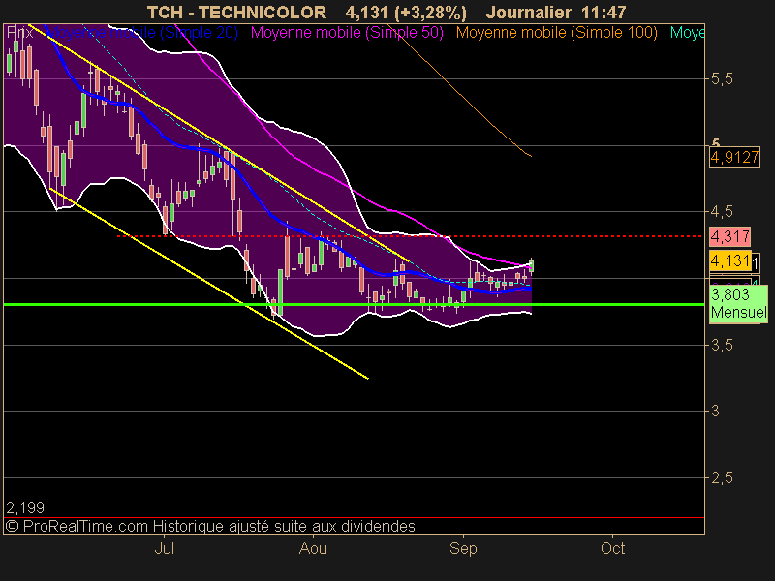Select the Jul label on the time axis

(164, 548)
